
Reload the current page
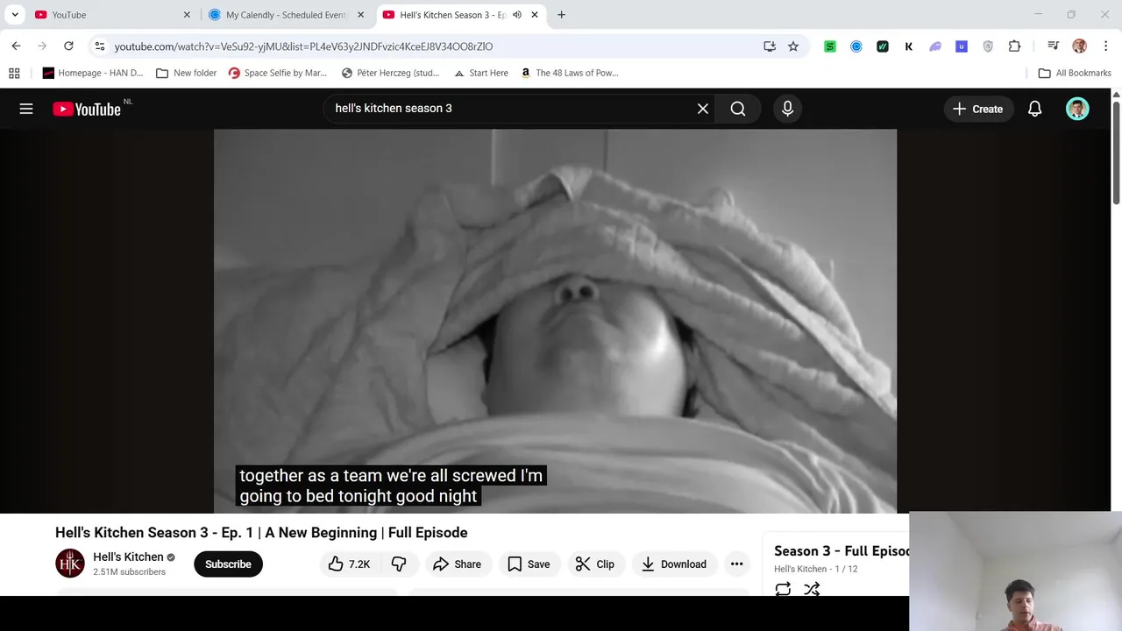pos(68,46)
